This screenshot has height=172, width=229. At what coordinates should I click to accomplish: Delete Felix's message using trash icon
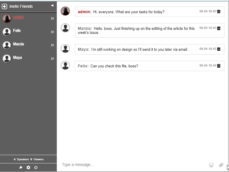(219, 66)
